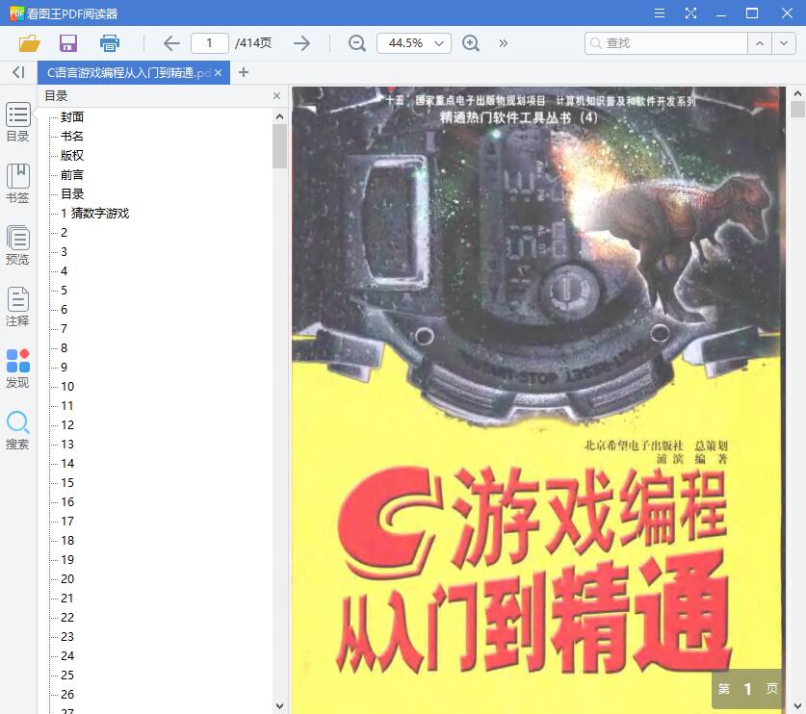806x714 pixels.
Task: Click the 第 1 页 page indicator badge
Action: (748, 689)
